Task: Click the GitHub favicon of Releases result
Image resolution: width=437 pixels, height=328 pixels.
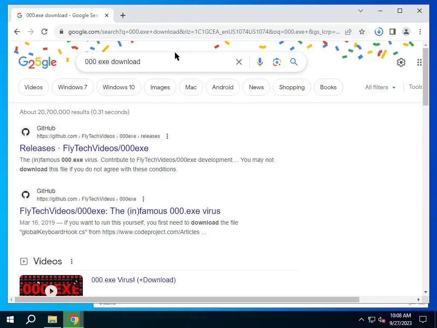Action: [26, 132]
